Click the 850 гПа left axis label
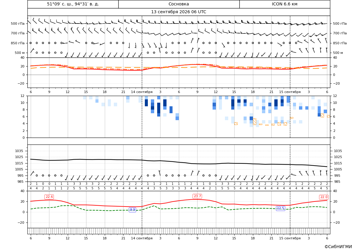This screenshot has height=249, width=352. 18,43
